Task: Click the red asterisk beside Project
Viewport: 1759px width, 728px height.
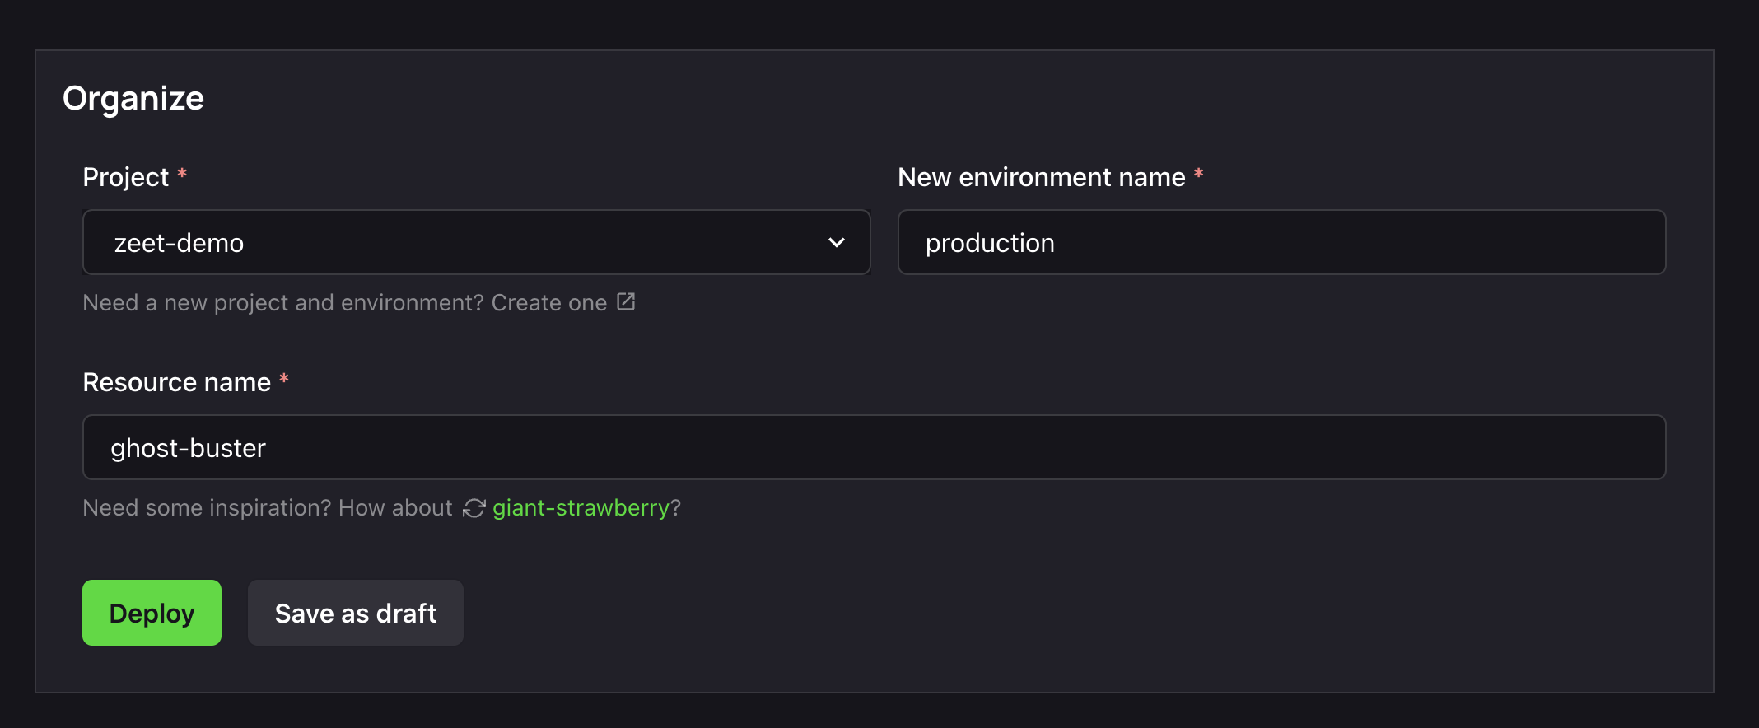Action: (182, 174)
